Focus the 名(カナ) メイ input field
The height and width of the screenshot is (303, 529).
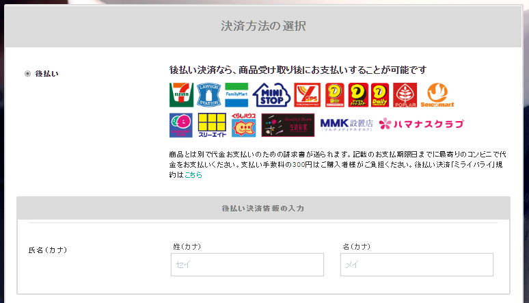tap(417, 265)
